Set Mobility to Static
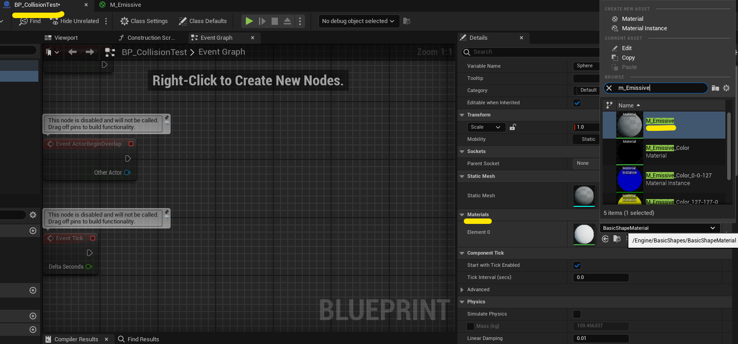This screenshot has height=344, width=738. (x=586, y=139)
